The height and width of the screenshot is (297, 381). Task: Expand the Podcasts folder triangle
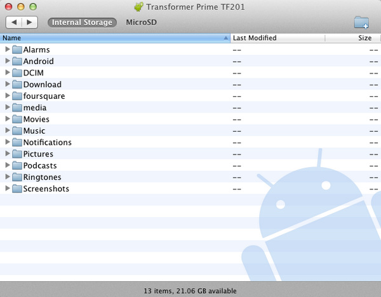8,165
